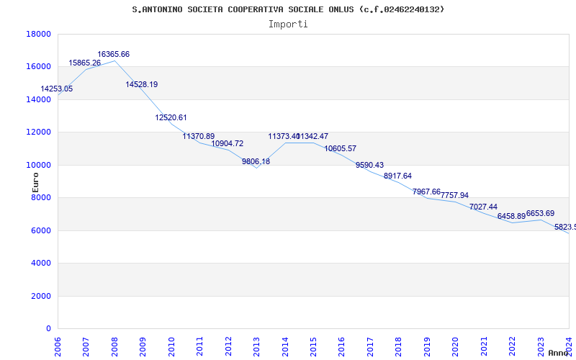Click the y-axis tick label 12000
The image size is (576, 360).
point(39,132)
